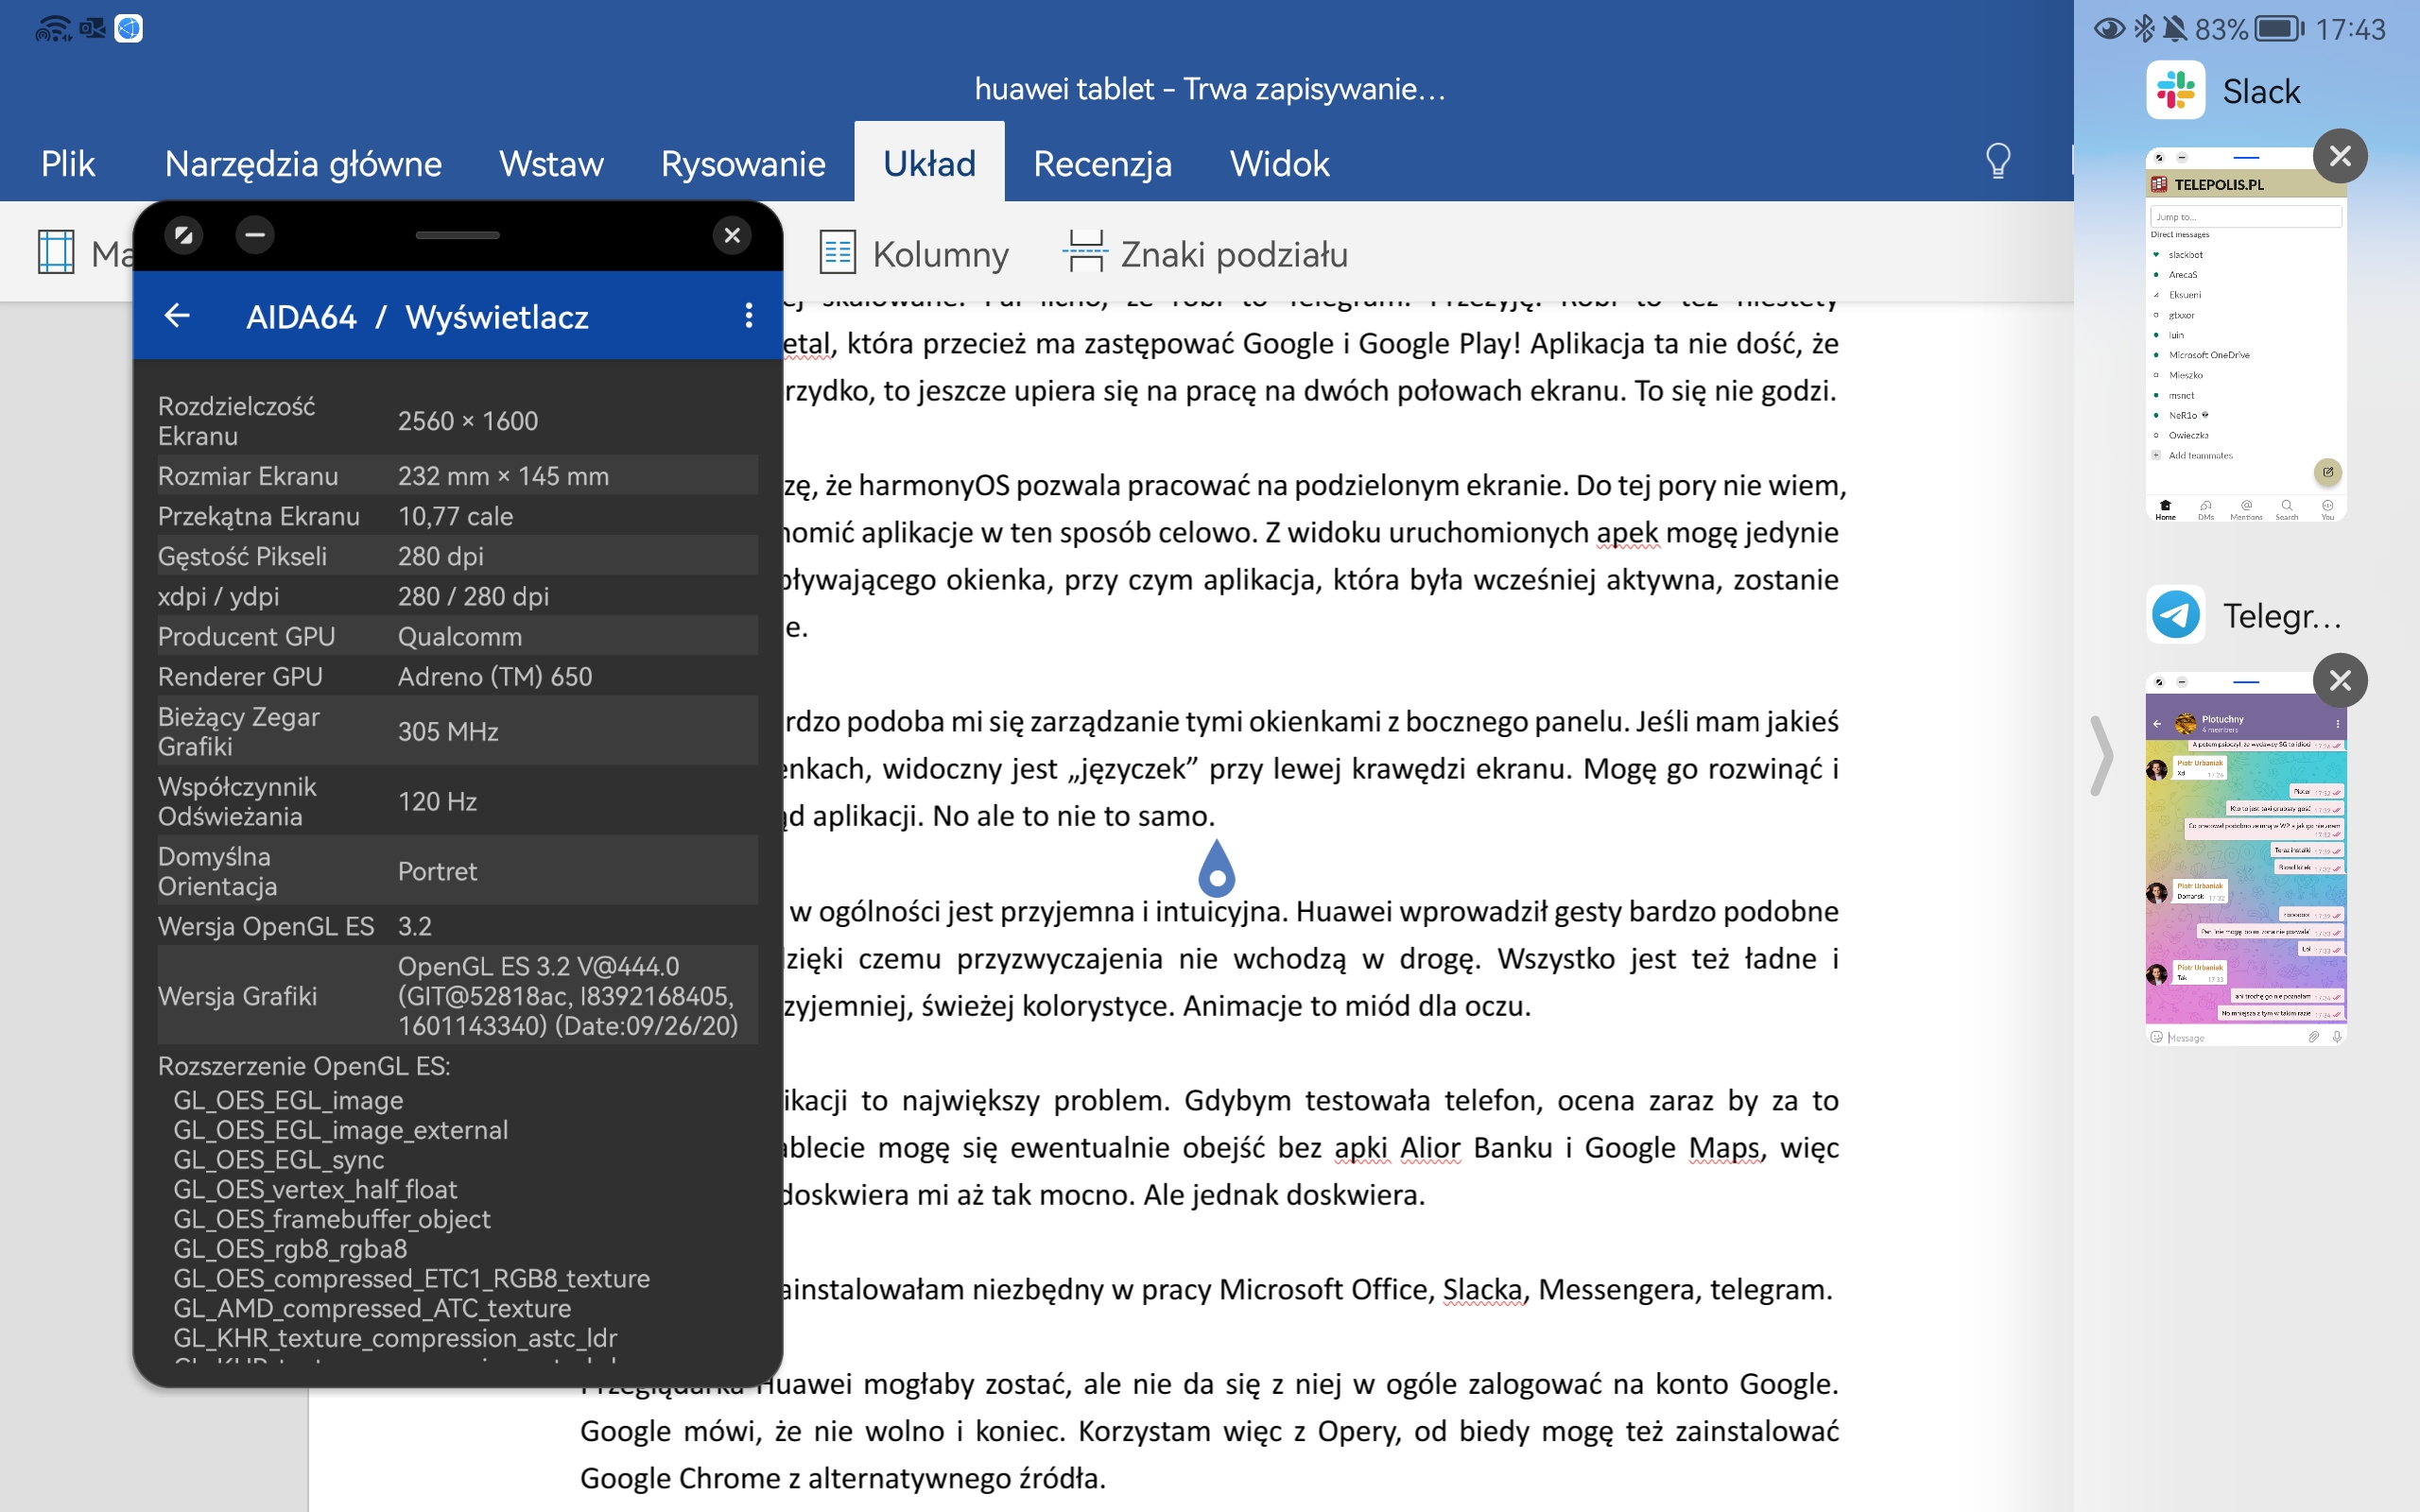This screenshot has height=1512, width=2420.
Task: Open the Kolumny columns option
Action: tap(914, 254)
